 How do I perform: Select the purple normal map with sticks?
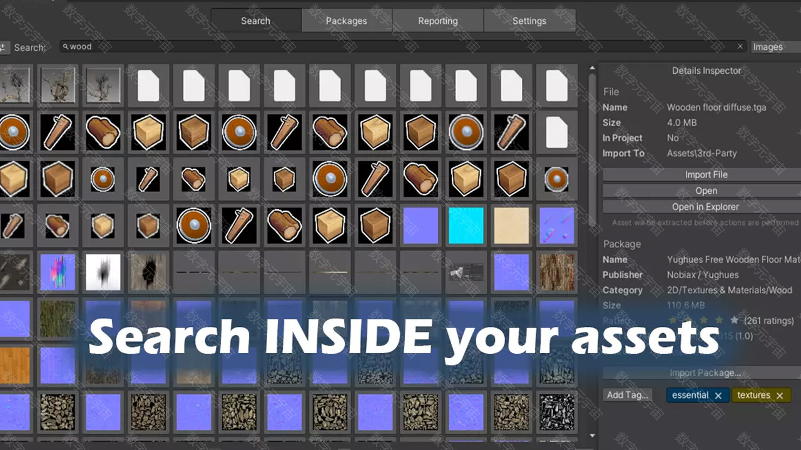coord(557,226)
